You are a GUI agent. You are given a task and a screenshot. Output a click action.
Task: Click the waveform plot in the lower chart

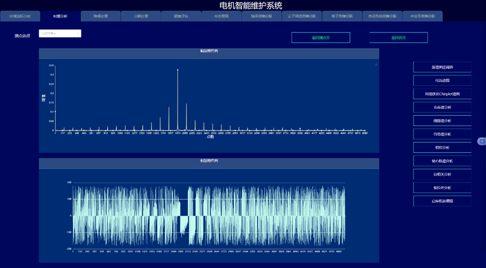(x=208, y=216)
